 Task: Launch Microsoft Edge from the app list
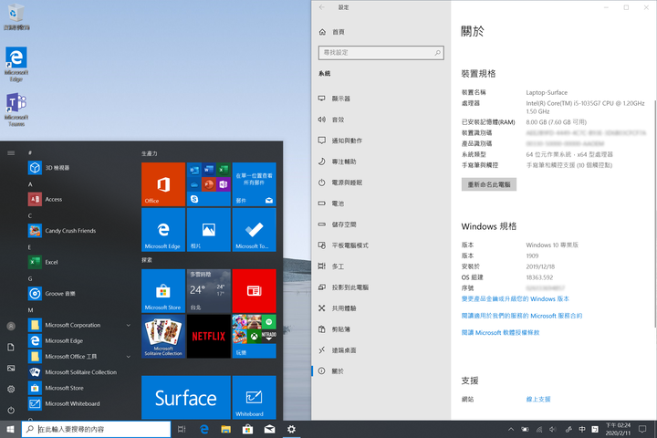tap(79, 340)
